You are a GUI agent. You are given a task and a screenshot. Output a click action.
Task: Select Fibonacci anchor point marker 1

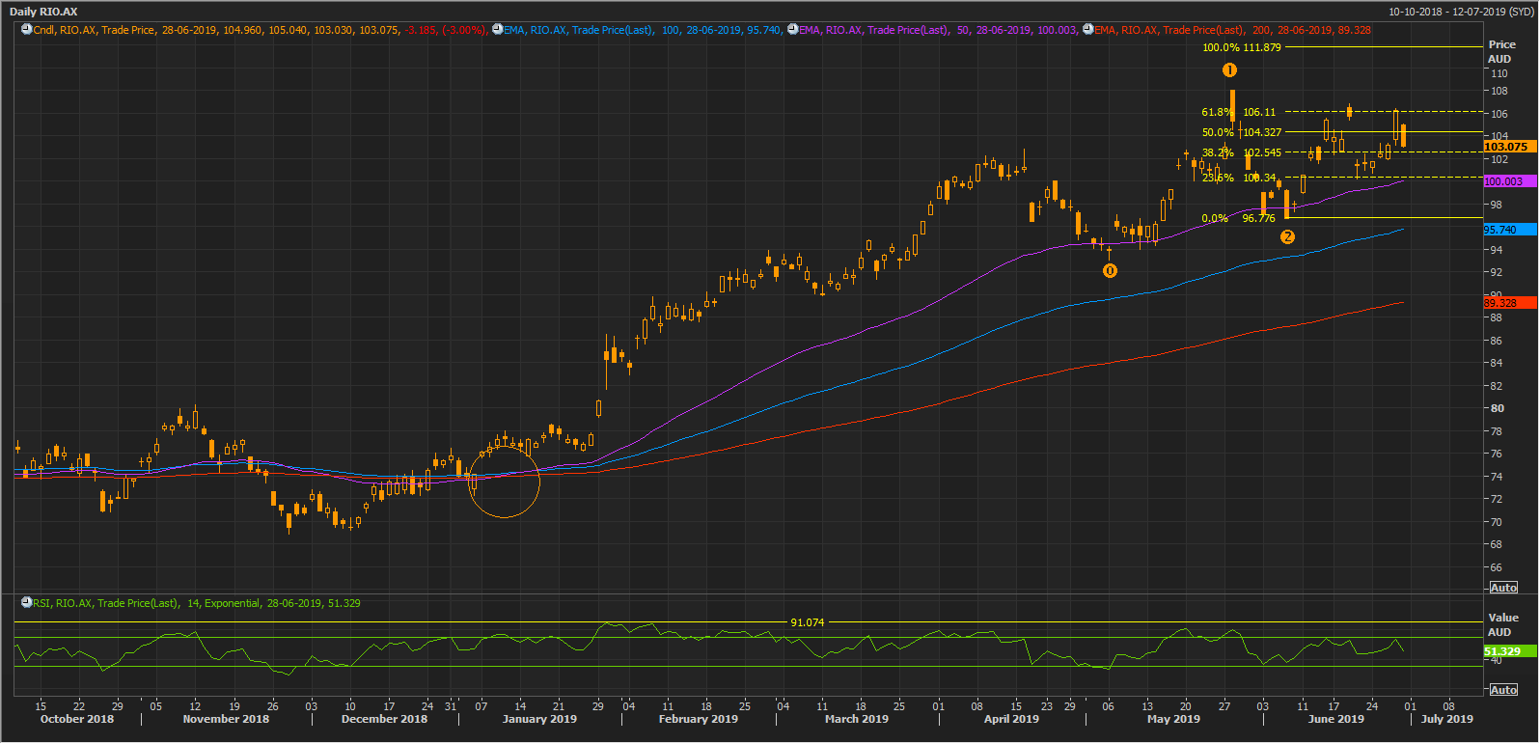click(1229, 69)
